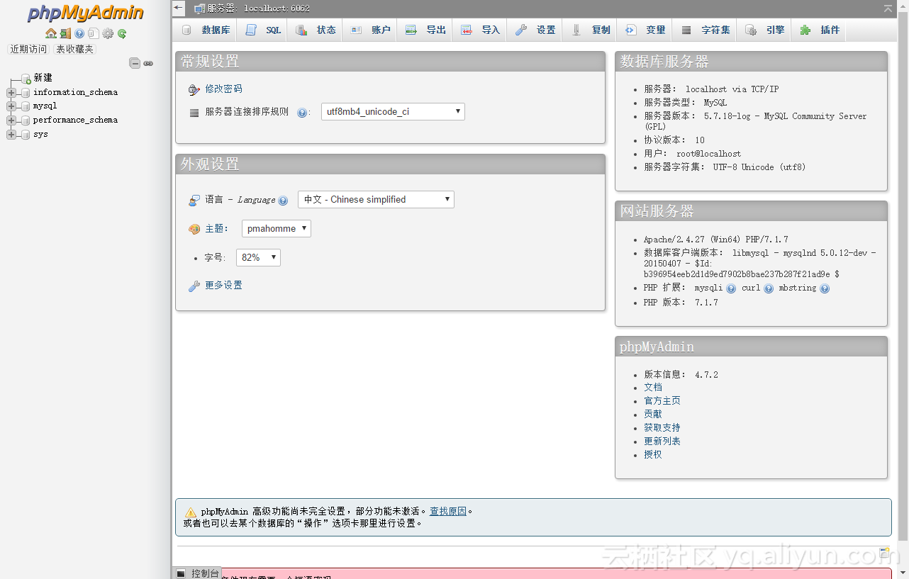Expand the sys database node
909x579 pixels.
[x=11, y=134]
